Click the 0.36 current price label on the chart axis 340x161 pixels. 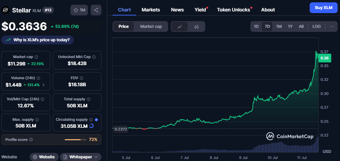click(324, 58)
